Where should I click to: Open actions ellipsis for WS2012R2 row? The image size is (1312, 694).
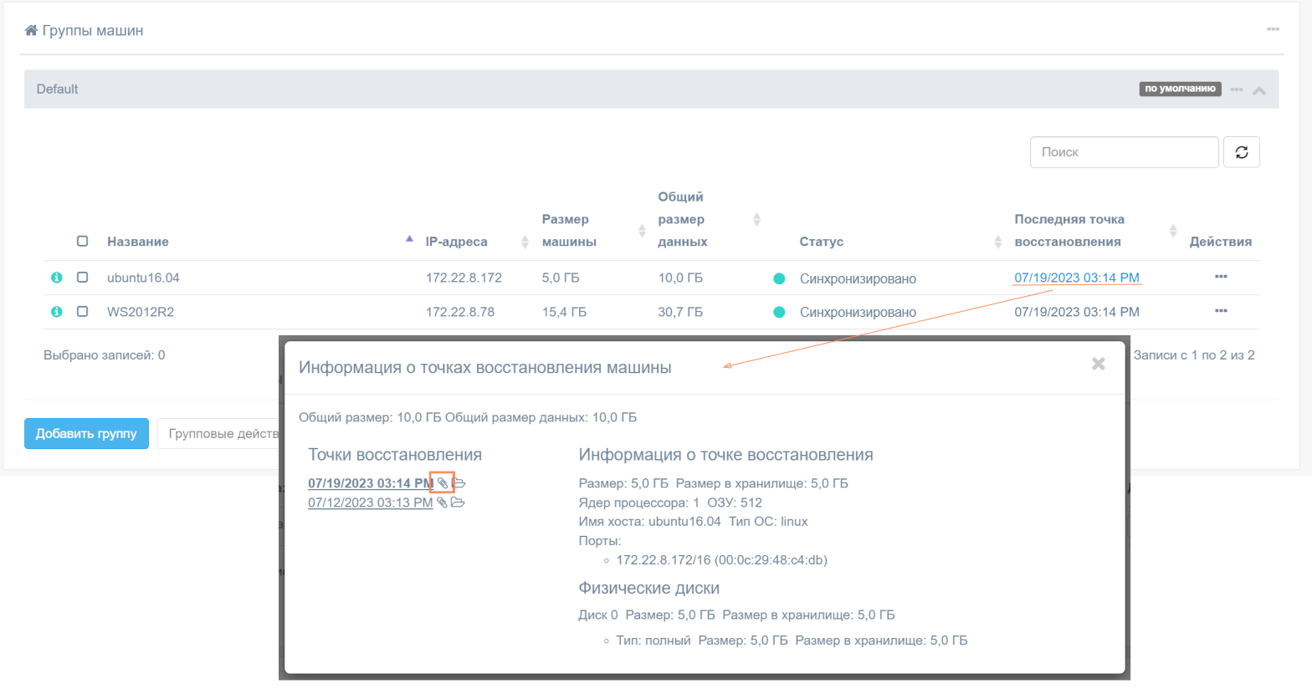tap(1221, 311)
